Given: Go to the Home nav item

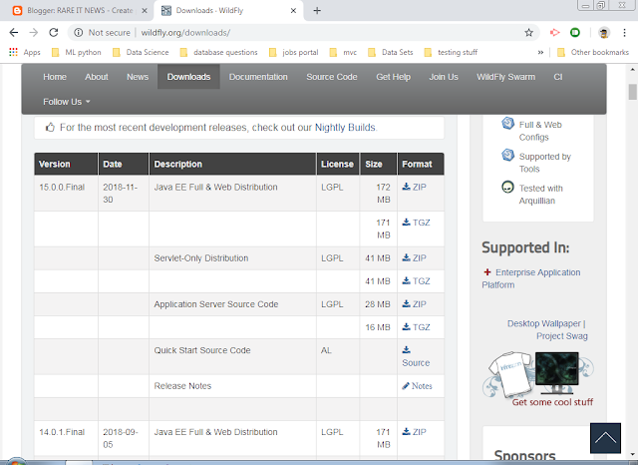Looking at the screenshot, I should [55, 77].
